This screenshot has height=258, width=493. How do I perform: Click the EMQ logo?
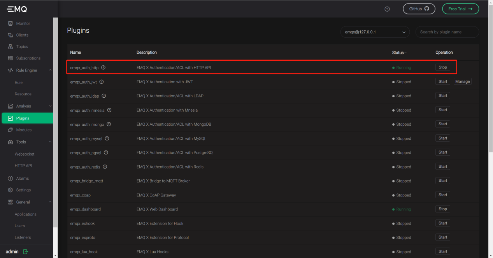pyautogui.click(x=17, y=9)
